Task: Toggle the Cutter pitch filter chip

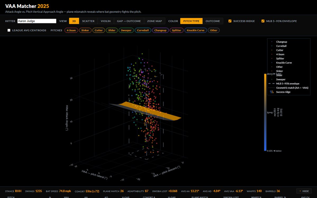Action: [x=99, y=30]
